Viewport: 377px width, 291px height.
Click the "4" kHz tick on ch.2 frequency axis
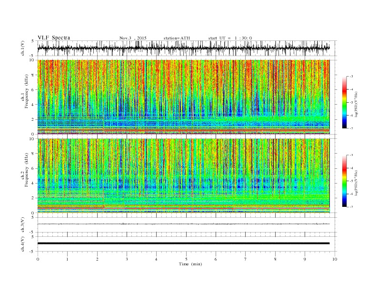(33, 183)
